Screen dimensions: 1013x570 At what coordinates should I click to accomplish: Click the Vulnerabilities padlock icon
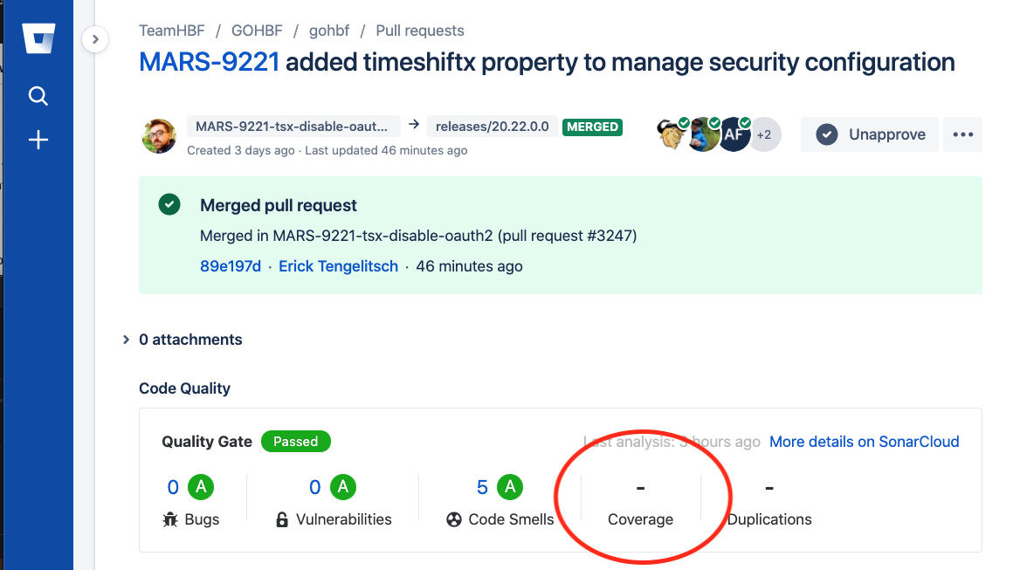point(282,519)
